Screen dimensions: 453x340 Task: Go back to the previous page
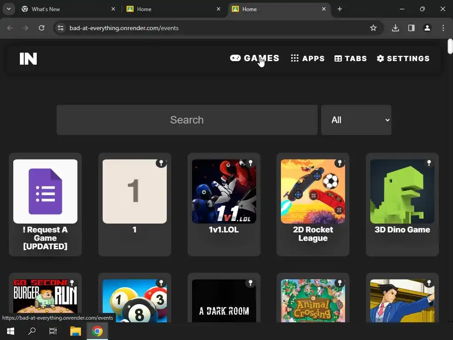pos(10,28)
